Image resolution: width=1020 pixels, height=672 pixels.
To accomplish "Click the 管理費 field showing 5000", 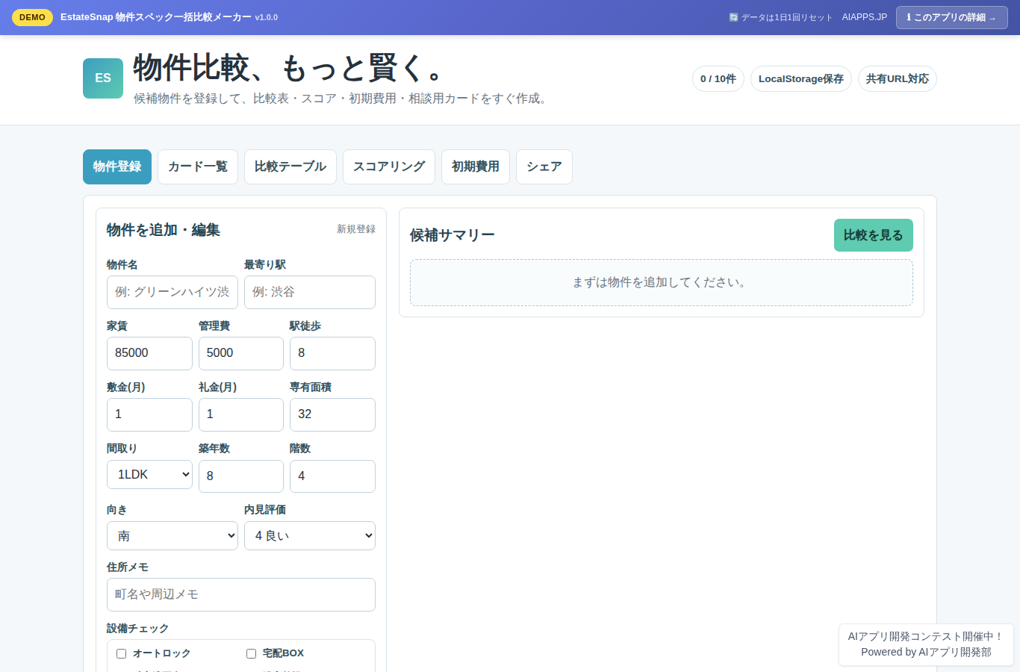I will [x=241, y=353].
